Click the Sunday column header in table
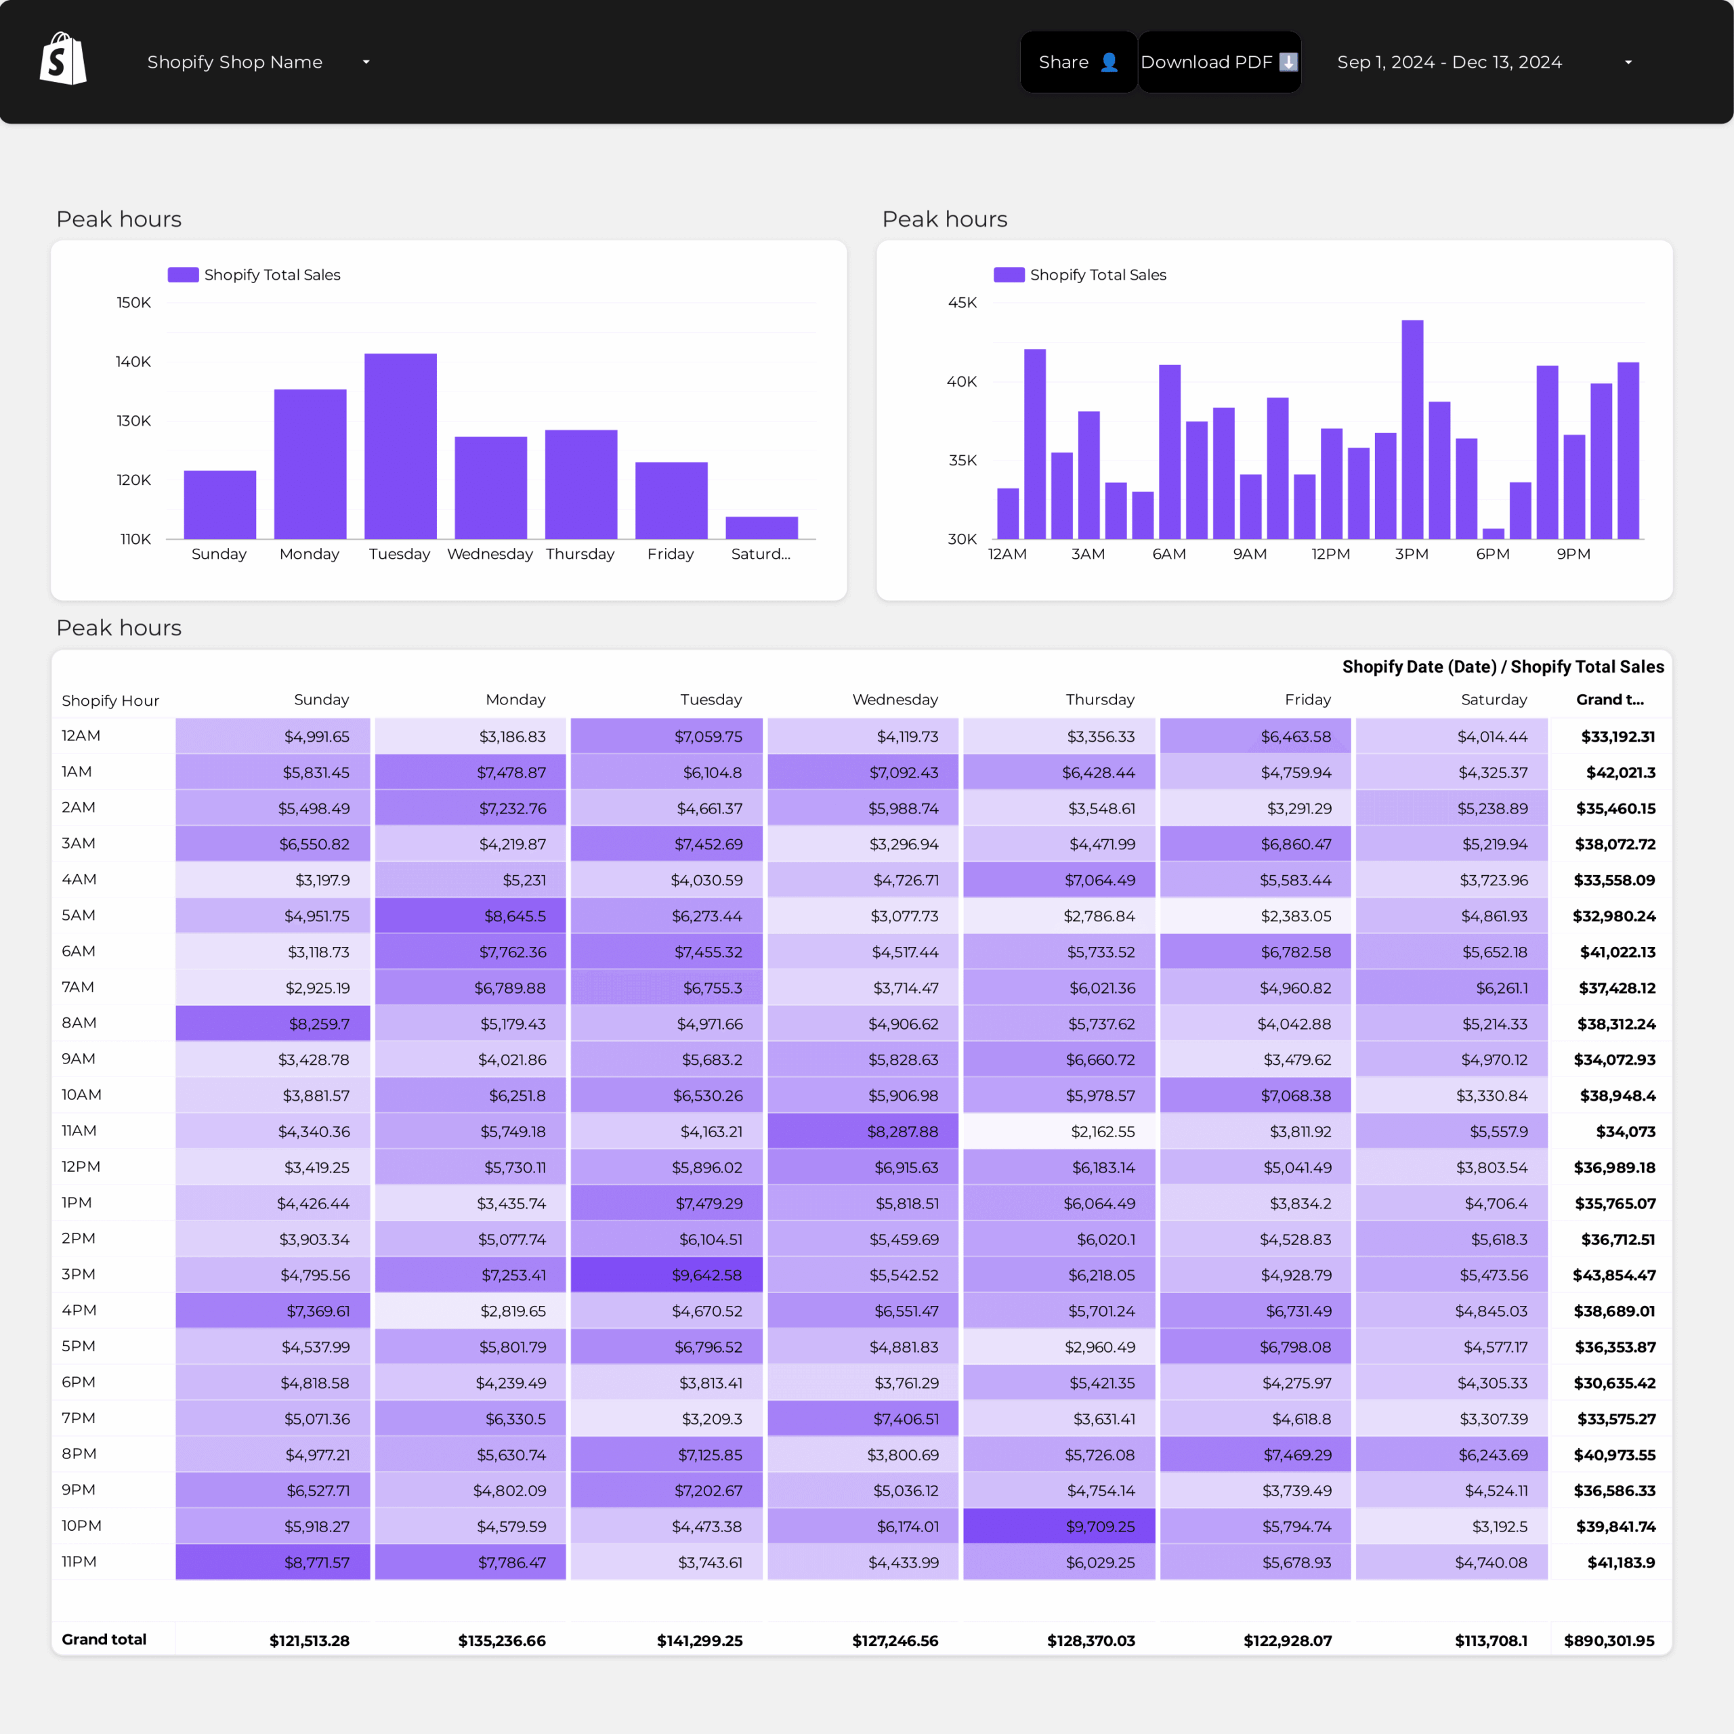The height and width of the screenshot is (1734, 1734). click(321, 699)
